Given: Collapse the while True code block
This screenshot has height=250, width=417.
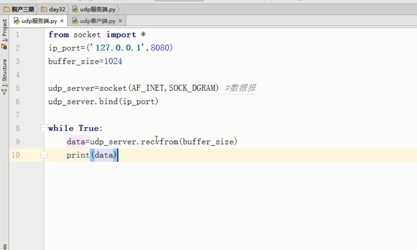Looking at the screenshot, I should (x=44, y=128).
